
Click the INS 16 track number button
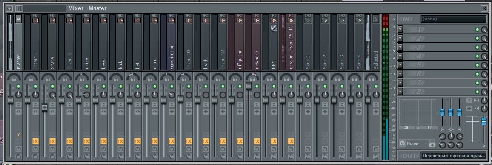point(291,21)
